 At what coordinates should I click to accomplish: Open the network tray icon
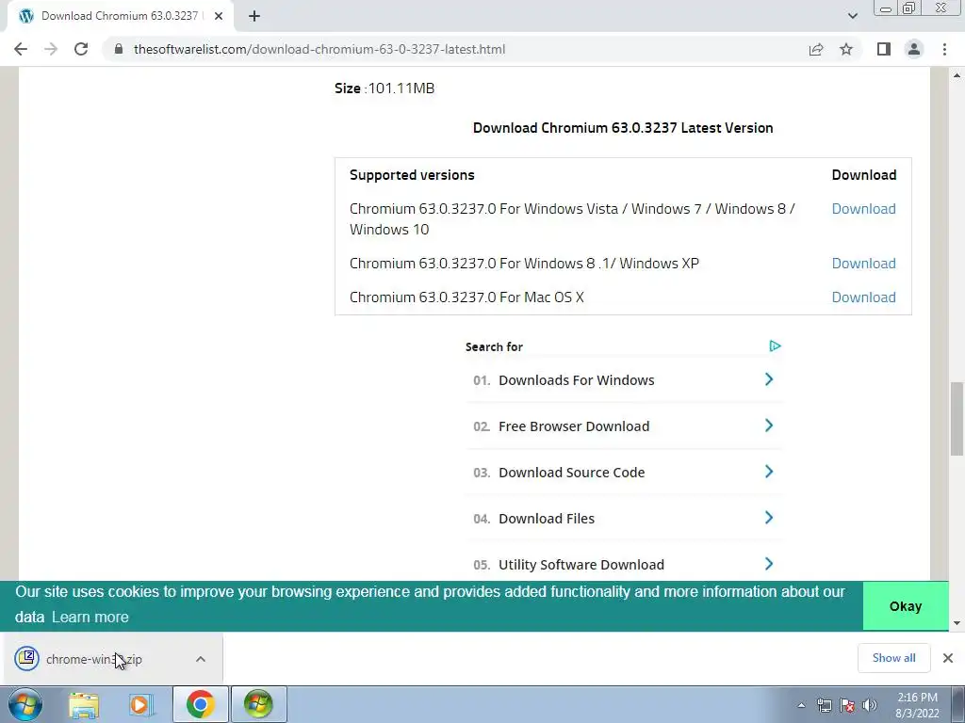click(824, 705)
